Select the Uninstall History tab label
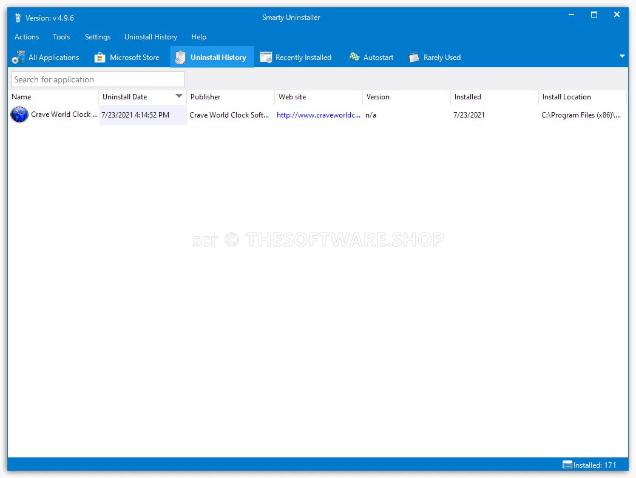636x478 pixels. [x=218, y=58]
